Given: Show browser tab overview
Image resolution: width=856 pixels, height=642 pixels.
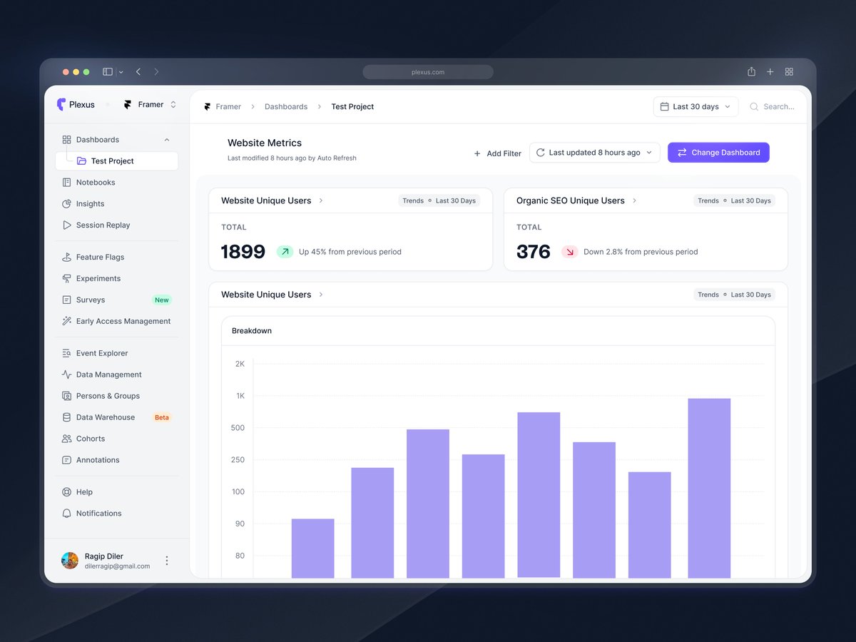Looking at the screenshot, I should coord(789,72).
